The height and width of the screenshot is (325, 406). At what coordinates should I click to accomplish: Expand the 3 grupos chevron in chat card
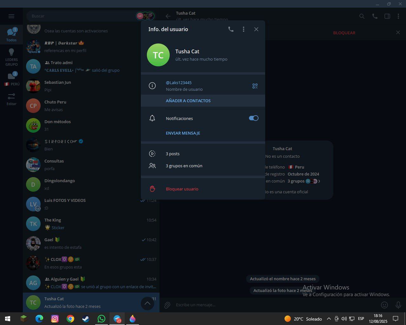click(x=319, y=181)
